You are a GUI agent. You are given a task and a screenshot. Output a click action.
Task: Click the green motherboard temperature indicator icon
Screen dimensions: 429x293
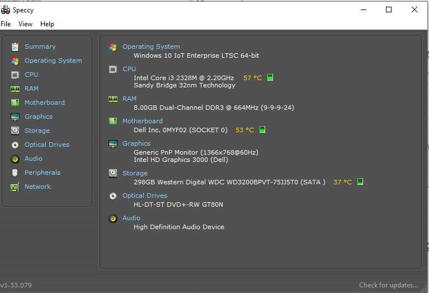[x=262, y=129]
